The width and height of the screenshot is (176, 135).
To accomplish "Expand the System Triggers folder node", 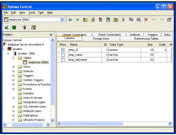I will click(x=13, y=80).
